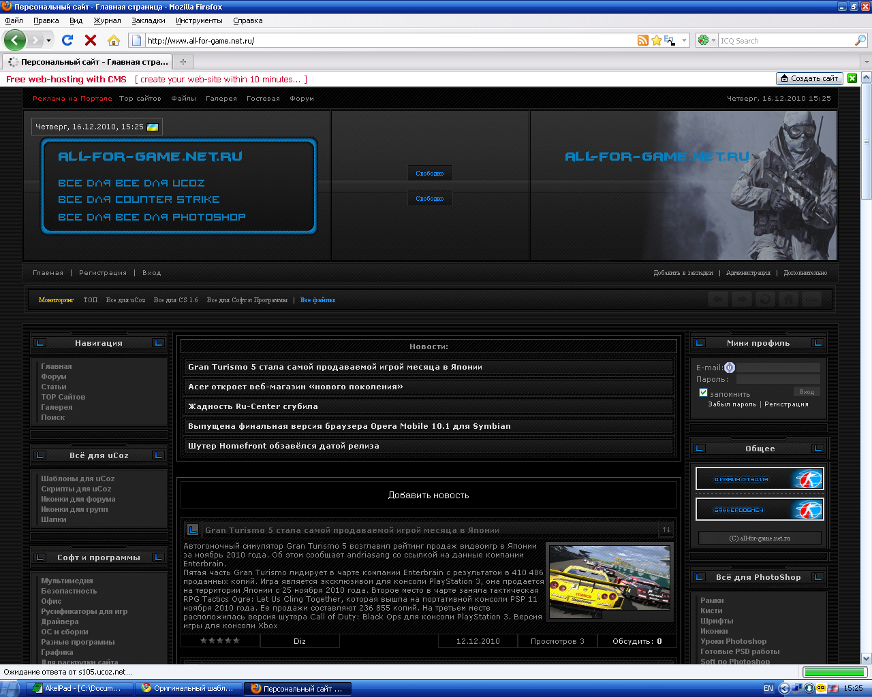Open Закладки menu
The image size is (872, 697).
pos(148,20)
